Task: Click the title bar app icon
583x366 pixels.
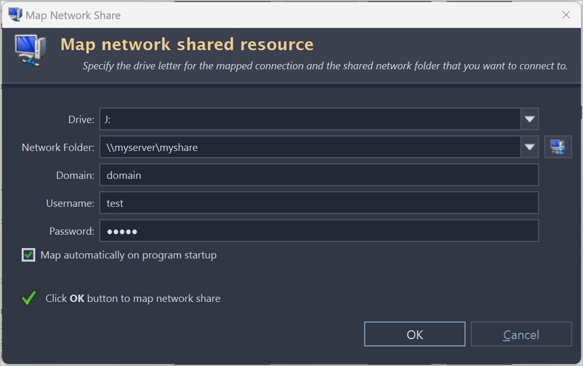Action: [x=15, y=15]
